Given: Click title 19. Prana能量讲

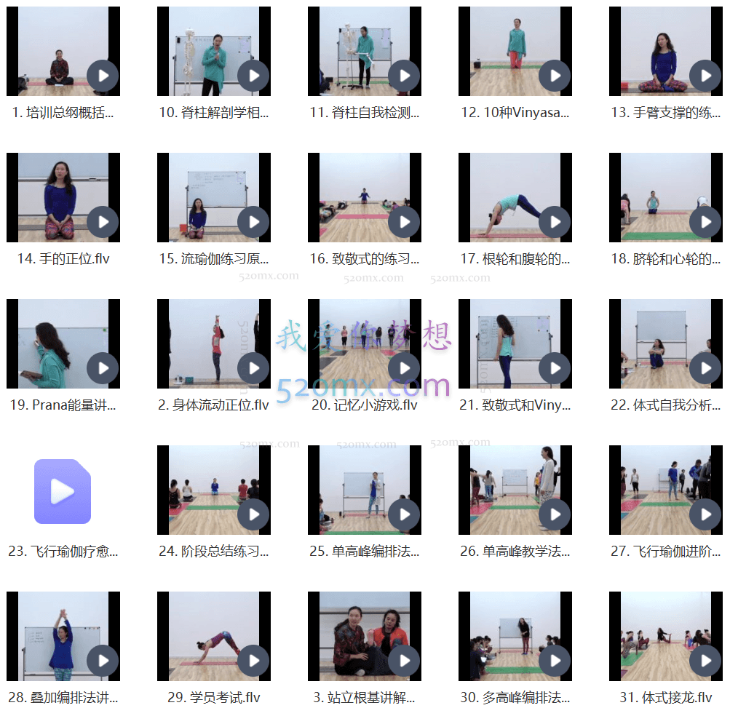Looking at the screenshot, I should (x=63, y=405).
